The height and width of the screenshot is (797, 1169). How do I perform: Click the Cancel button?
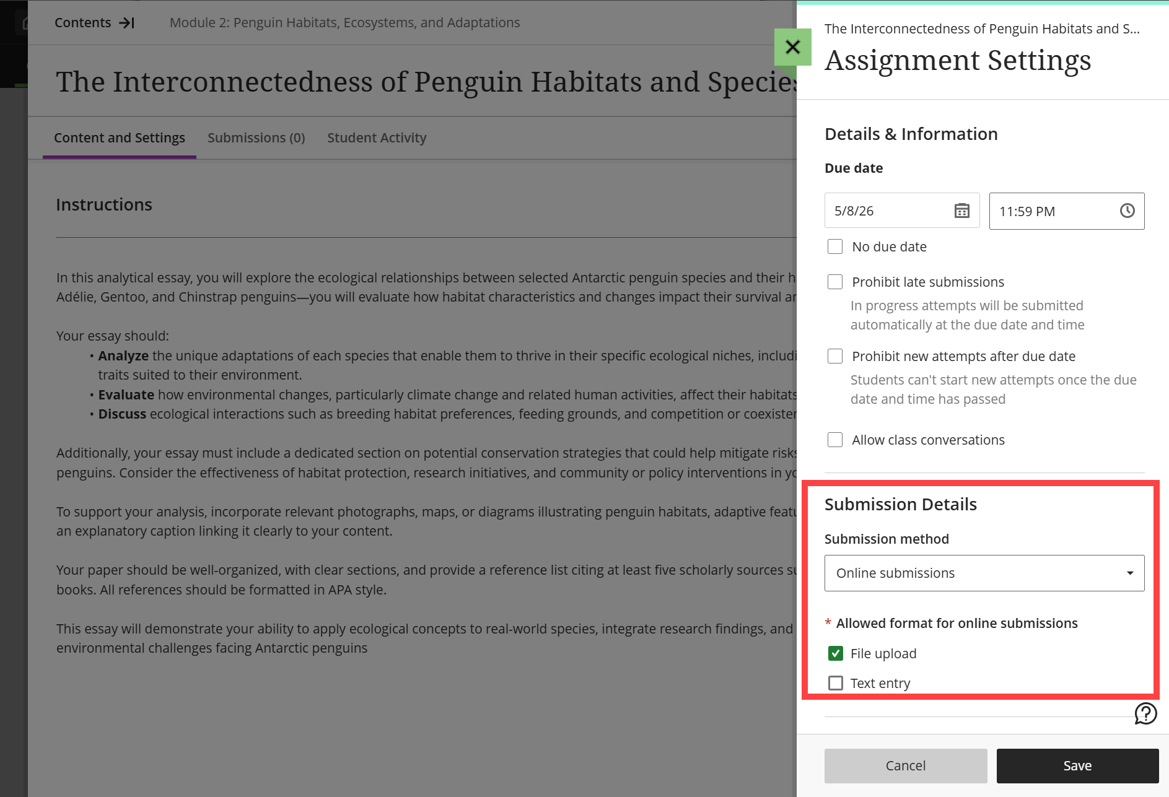pyautogui.click(x=905, y=766)
